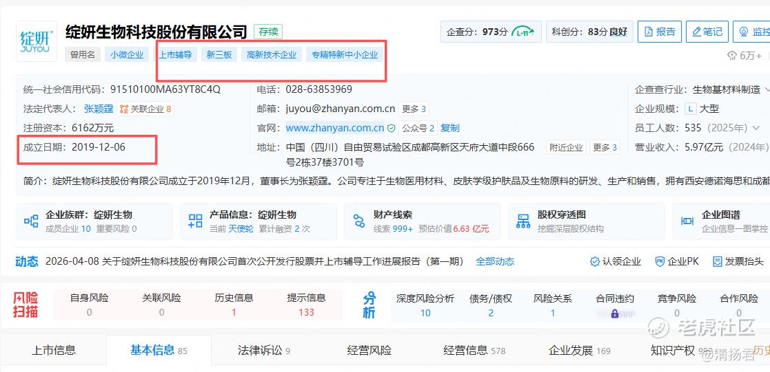The width and height of the screenshot is (770, 372).
Task: Click the 全部动态 link
Action: (x=495, y=261)
